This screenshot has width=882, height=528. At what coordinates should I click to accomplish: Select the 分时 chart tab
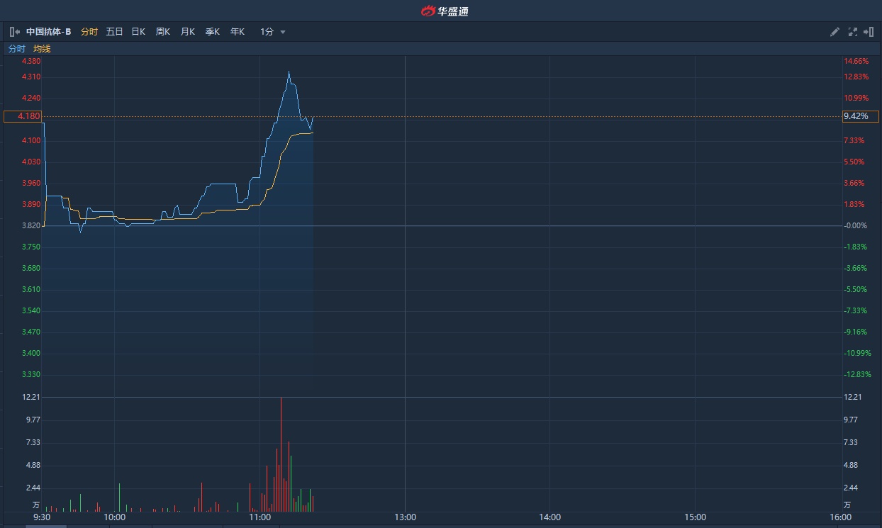(89, 32)
